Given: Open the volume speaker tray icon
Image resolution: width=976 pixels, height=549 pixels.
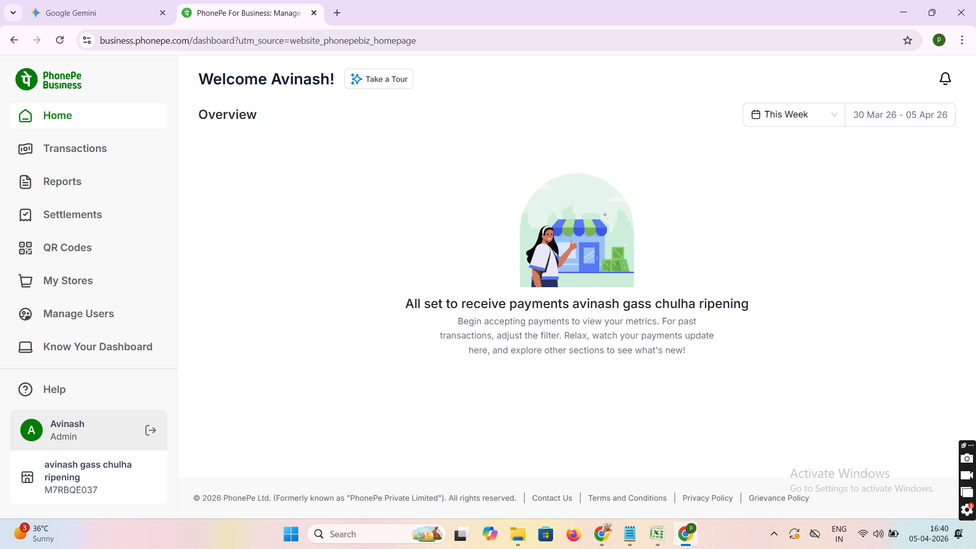Looking at the screenshot, I should point(878,534).
